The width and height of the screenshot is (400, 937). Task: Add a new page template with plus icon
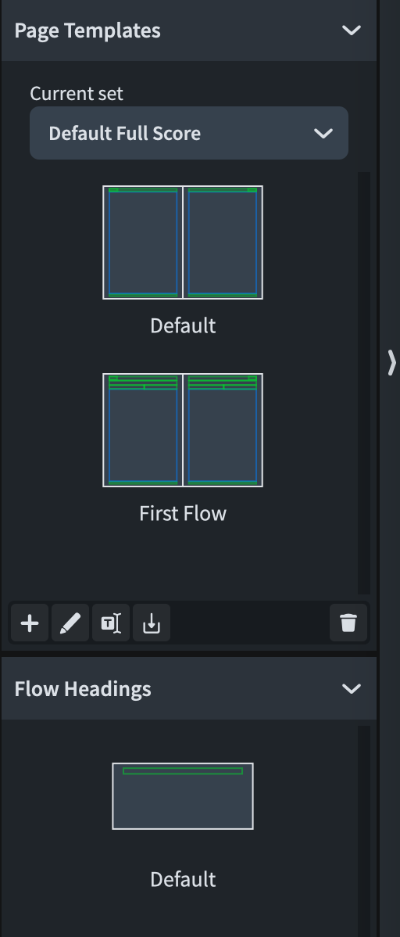(30, 623)
